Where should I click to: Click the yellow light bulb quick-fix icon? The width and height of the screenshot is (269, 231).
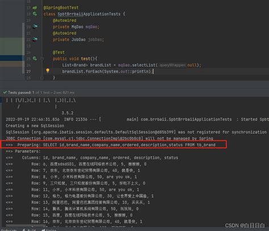[x=48, y=71]
